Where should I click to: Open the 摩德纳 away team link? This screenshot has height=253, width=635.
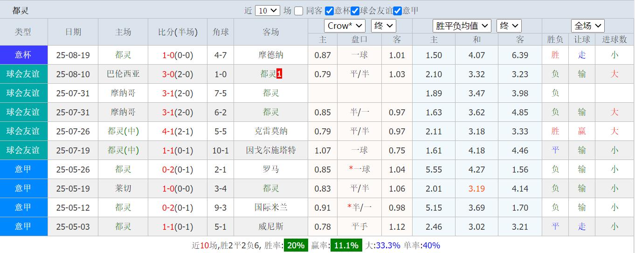271,55
